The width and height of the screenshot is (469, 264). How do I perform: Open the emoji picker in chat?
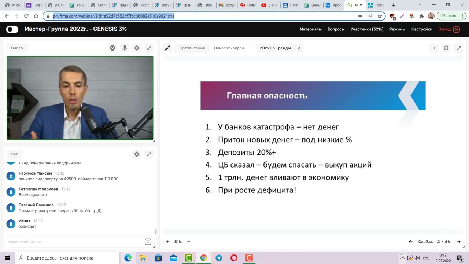click(x=148, y=242)
